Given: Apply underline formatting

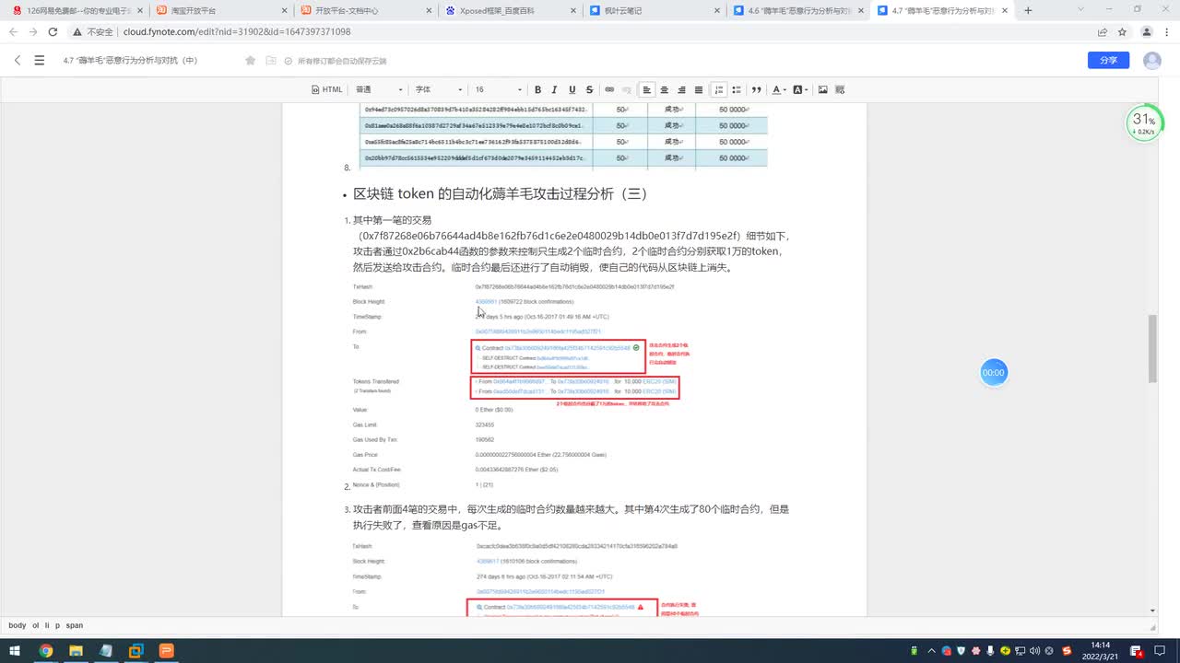Looking at the screenshot, I should coord(572,89).
